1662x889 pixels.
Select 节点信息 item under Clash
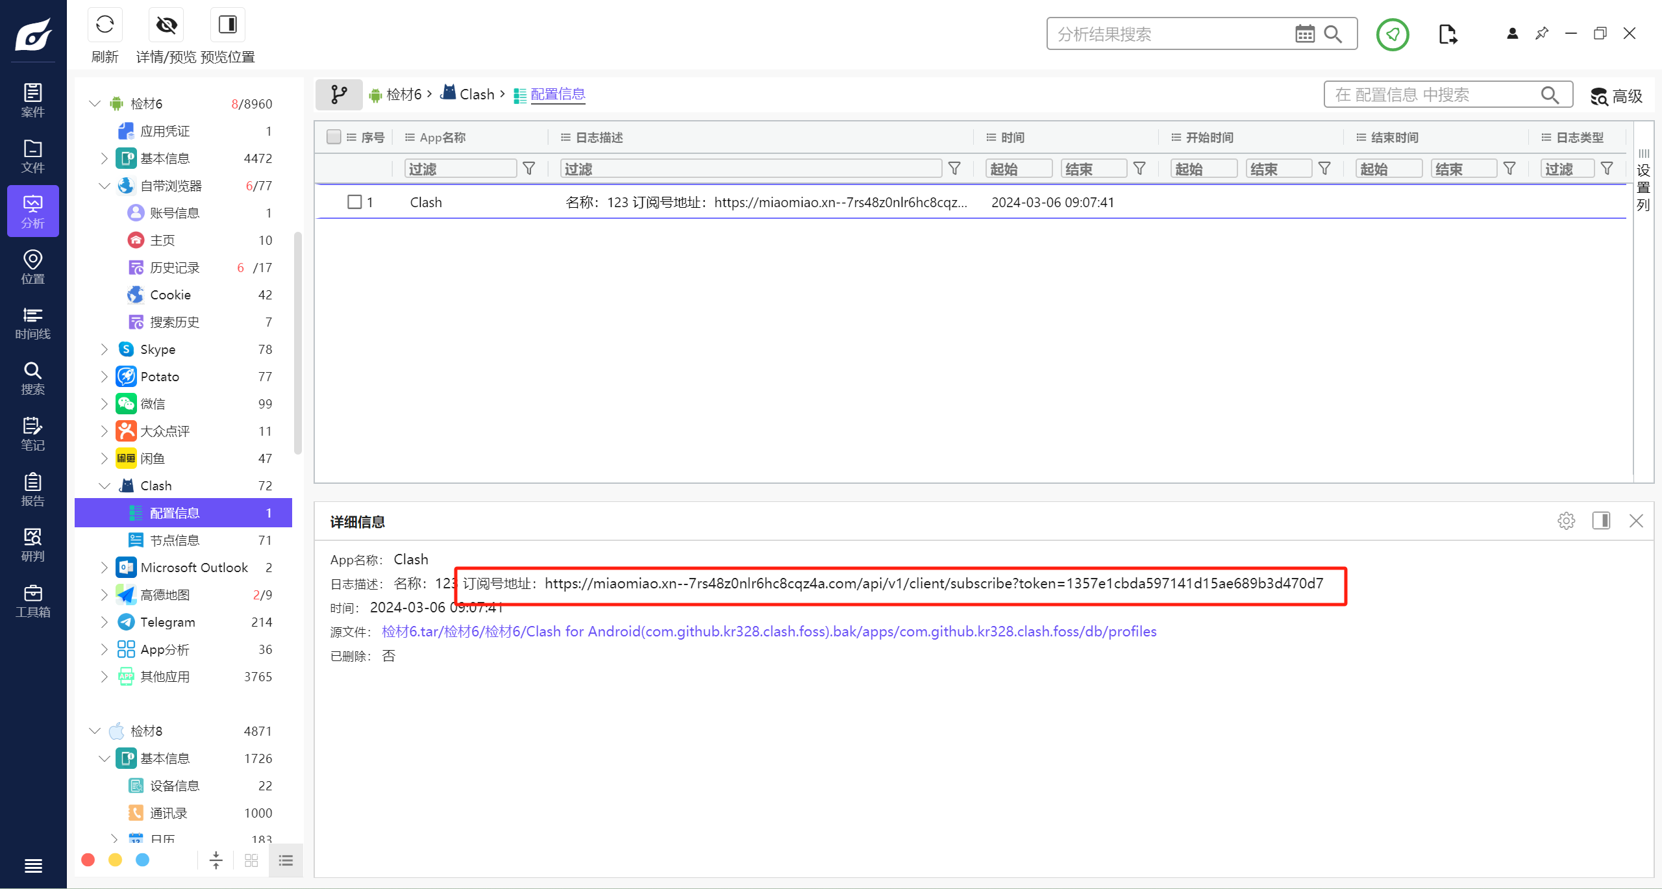coord(175,540)
